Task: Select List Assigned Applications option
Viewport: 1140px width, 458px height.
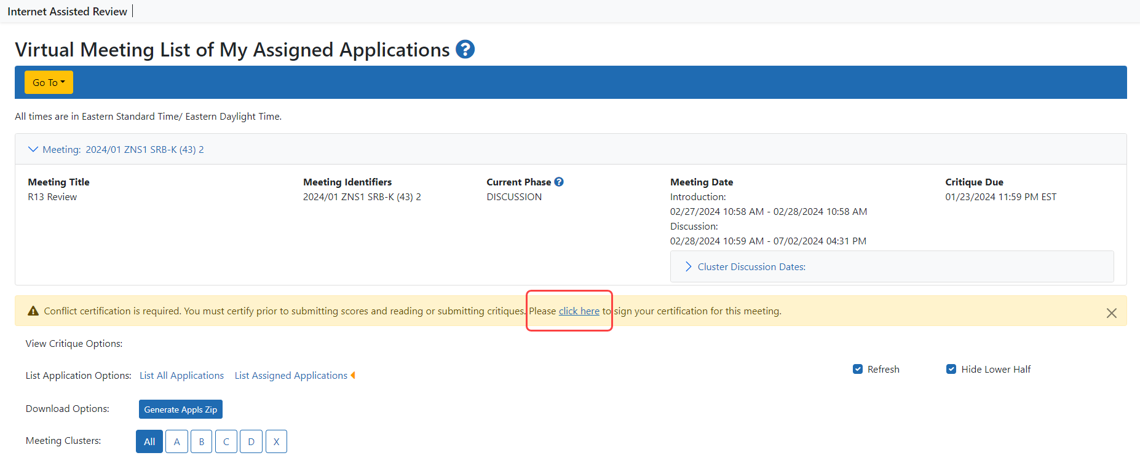Action: pyautogui.click(x=291, y=375)
